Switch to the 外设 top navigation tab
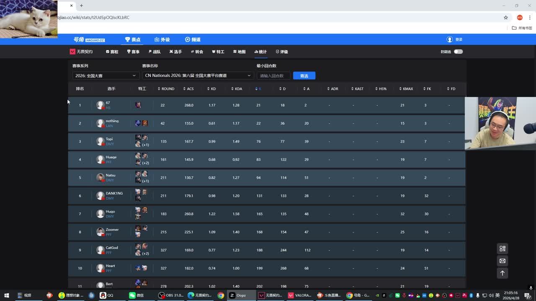 coord(162,40)
